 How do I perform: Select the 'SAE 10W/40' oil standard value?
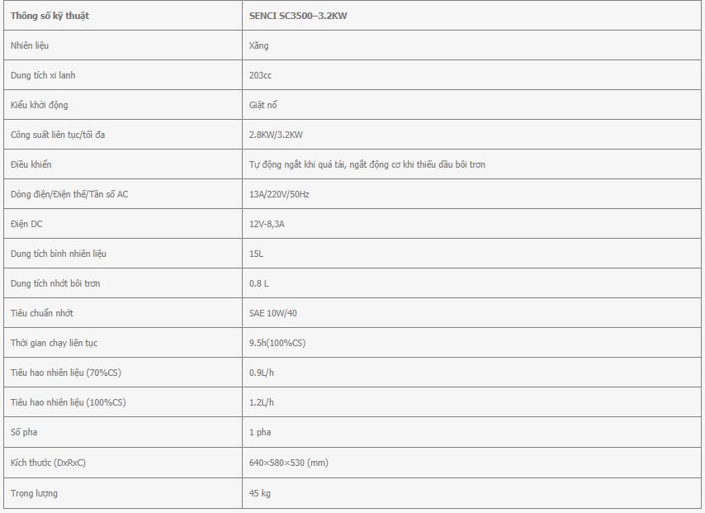(273, 313)
